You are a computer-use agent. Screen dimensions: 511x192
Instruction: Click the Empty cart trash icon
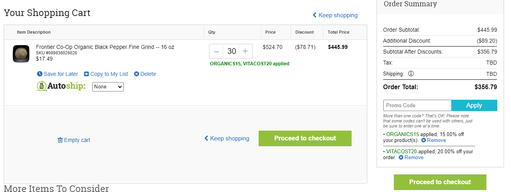coord(60,140)
